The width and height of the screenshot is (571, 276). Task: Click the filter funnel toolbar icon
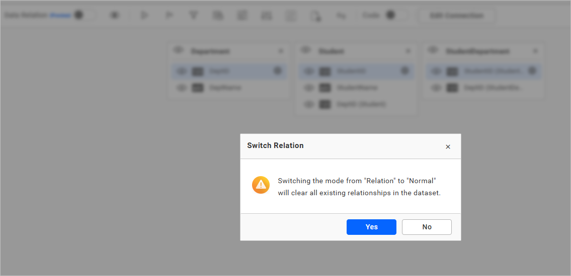193,16
